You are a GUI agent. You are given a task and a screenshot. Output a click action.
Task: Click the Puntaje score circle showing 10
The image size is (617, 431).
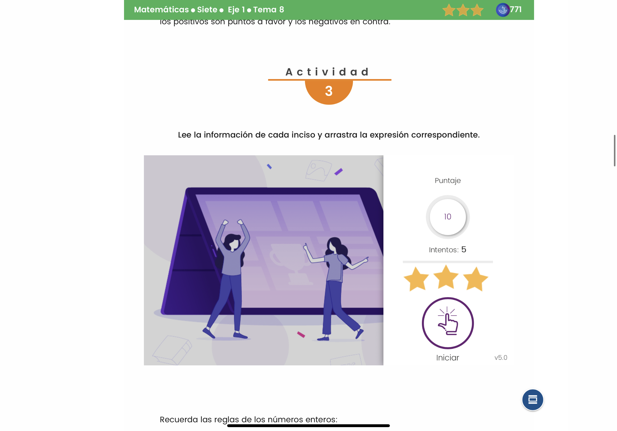[448, 217]
